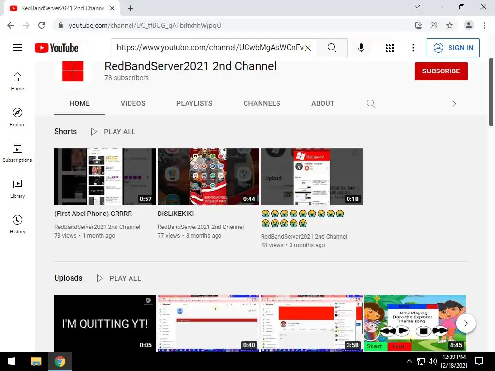Click the RedBandServer2021 channel avatar

[73, 71]
